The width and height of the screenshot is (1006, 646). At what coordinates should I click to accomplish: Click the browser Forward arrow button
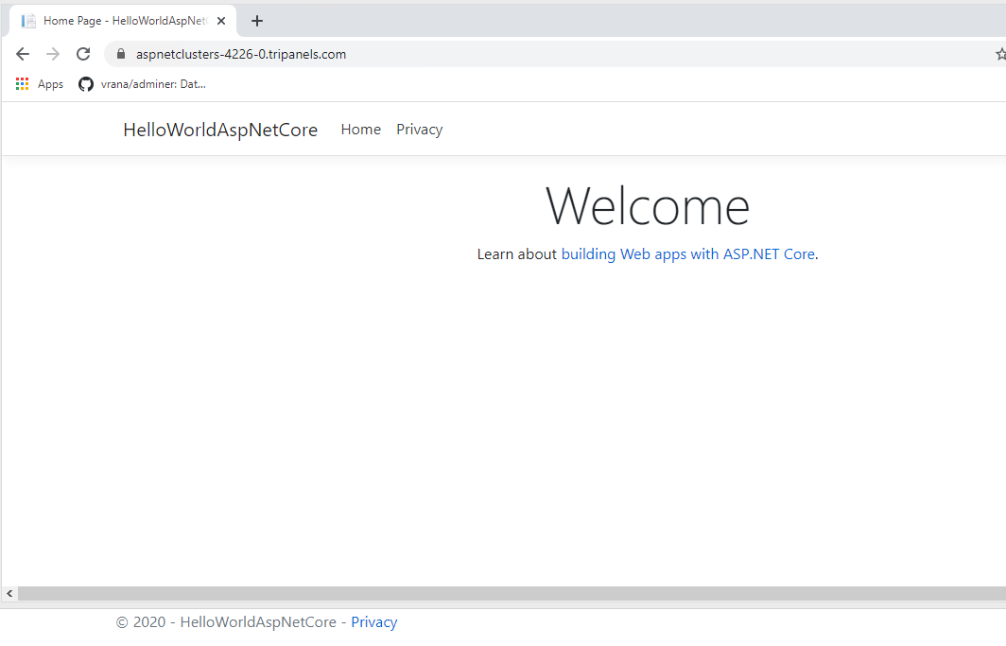pos(53,54)
